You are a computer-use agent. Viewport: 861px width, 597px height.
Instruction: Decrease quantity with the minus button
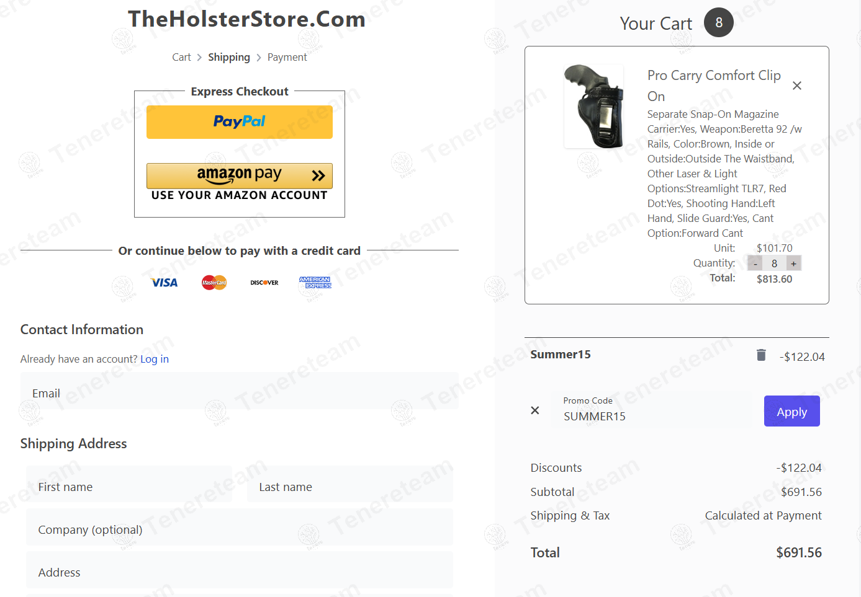(755, 263)
